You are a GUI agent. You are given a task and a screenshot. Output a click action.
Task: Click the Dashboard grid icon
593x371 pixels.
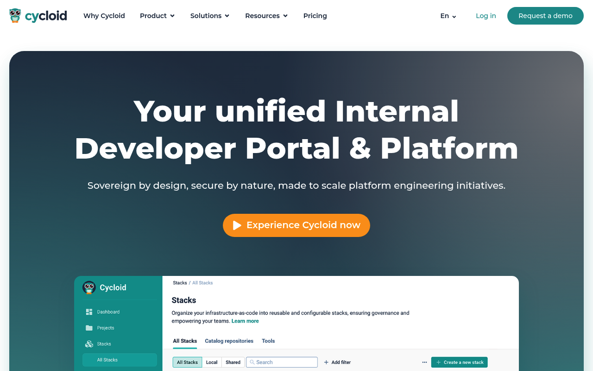point(89,312)
